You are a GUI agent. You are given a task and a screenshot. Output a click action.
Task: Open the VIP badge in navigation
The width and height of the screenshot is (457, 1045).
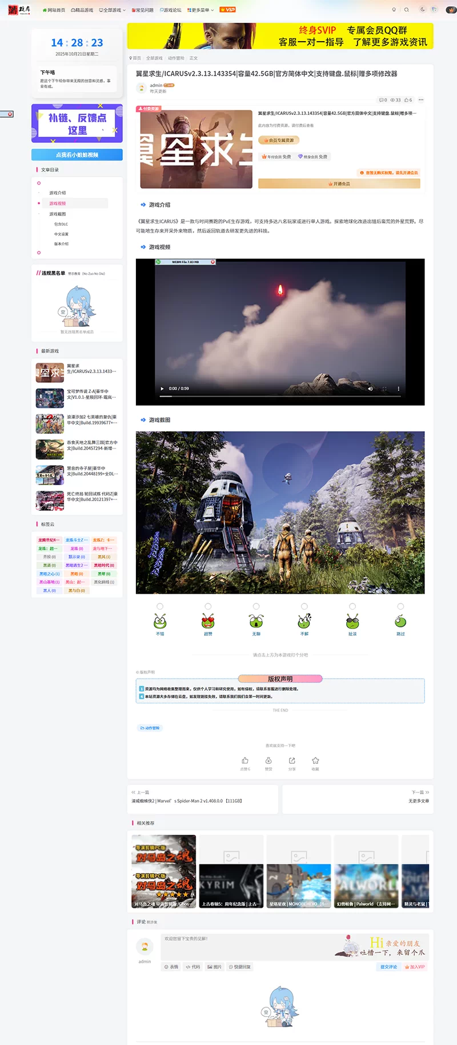(227, 10)
